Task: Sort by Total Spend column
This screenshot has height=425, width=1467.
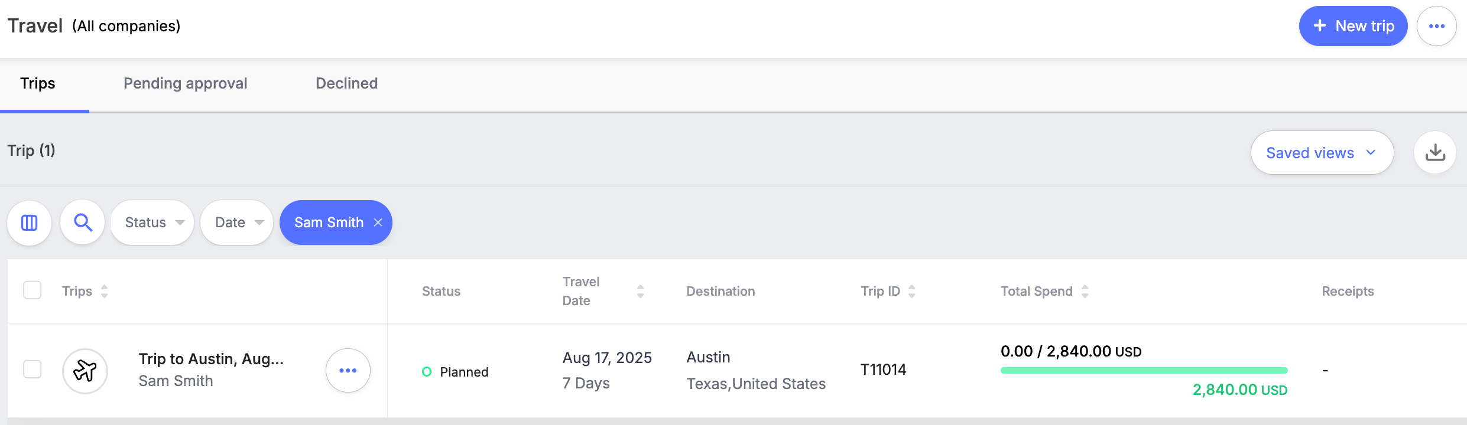Action: pyautogui.click(x=1085, y=291)
